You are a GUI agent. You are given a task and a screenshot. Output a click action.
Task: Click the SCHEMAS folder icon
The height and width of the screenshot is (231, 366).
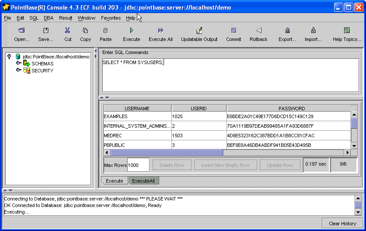26,63
